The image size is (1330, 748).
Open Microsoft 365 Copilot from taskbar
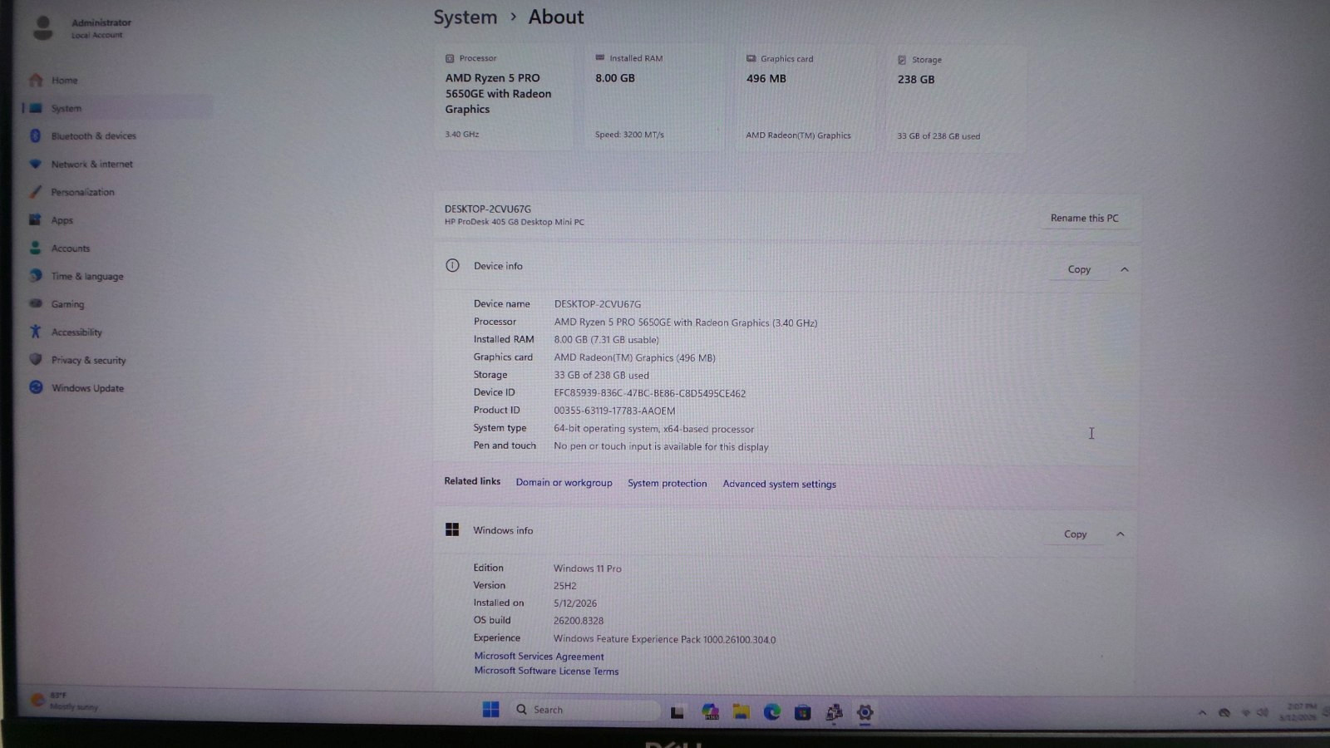[710, 711]
